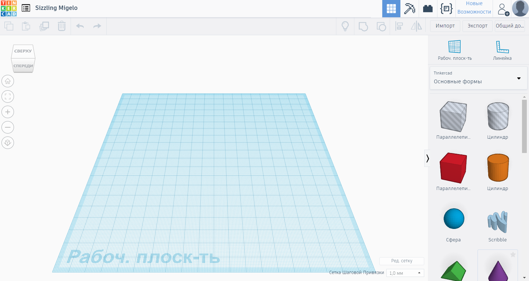The image size is (529, 281).
Task: Open the Group shapes tool
Action: 363,26
